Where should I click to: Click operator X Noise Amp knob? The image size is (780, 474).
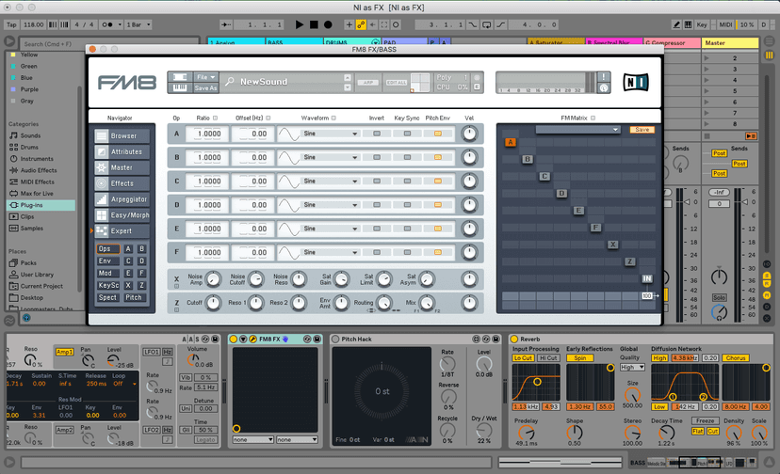[213, 279]
